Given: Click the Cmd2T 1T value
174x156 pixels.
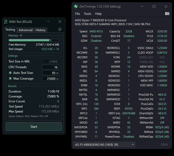Looking at the screenshot, I should [x=128, y=41].
